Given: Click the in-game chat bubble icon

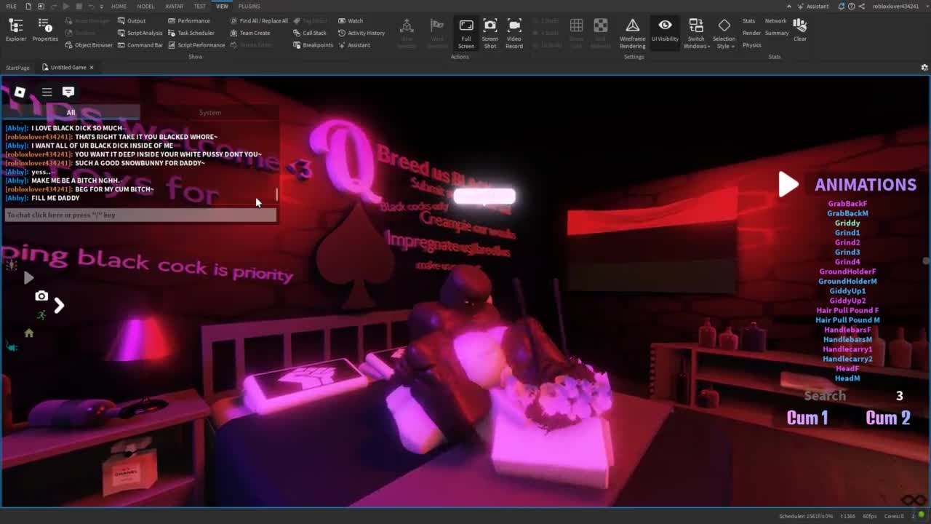Looking at the screenshot, I should pyautogui.click(x=68, y=92).
